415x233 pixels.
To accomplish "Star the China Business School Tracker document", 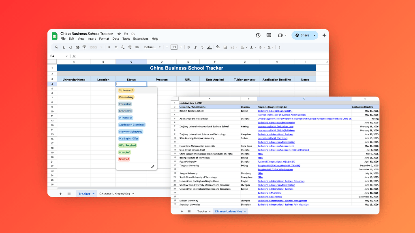I will (119, 34).
